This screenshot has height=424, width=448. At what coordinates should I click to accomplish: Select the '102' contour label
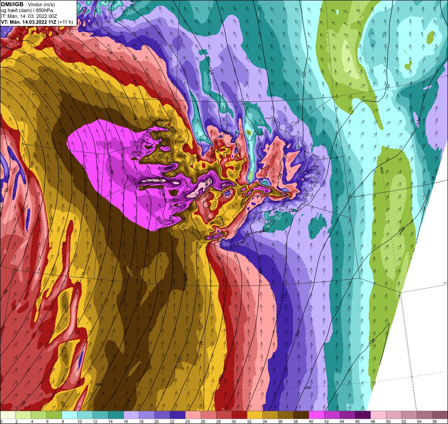coord(64,132)
